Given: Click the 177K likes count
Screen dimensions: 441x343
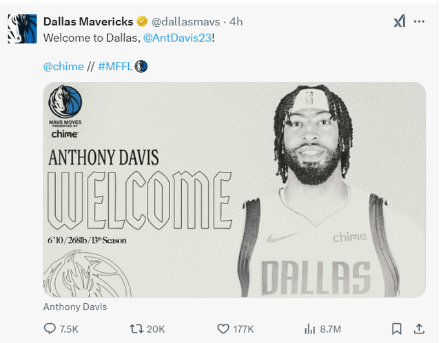Looking at the screenshot, I should click(x=243, y=329).
